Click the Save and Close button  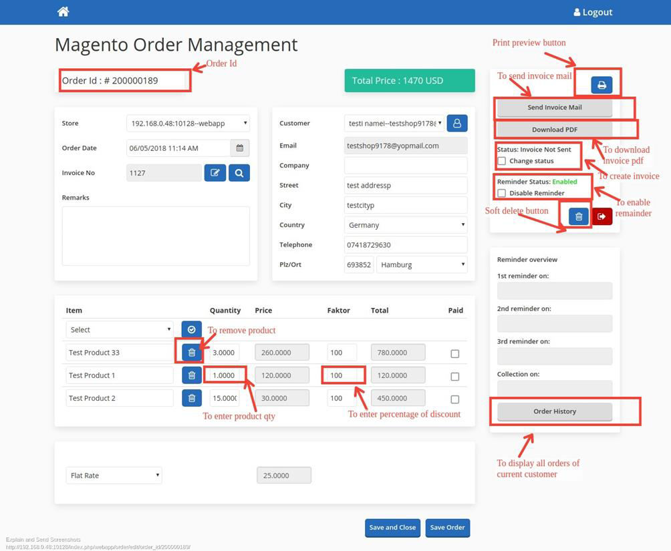[x=392, y=528]
